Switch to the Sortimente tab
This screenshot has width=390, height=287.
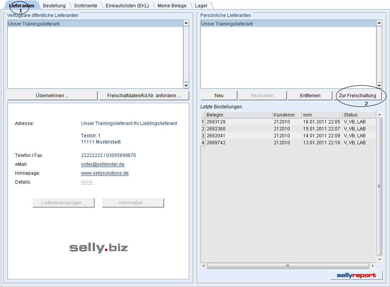(x=85, y=6)
